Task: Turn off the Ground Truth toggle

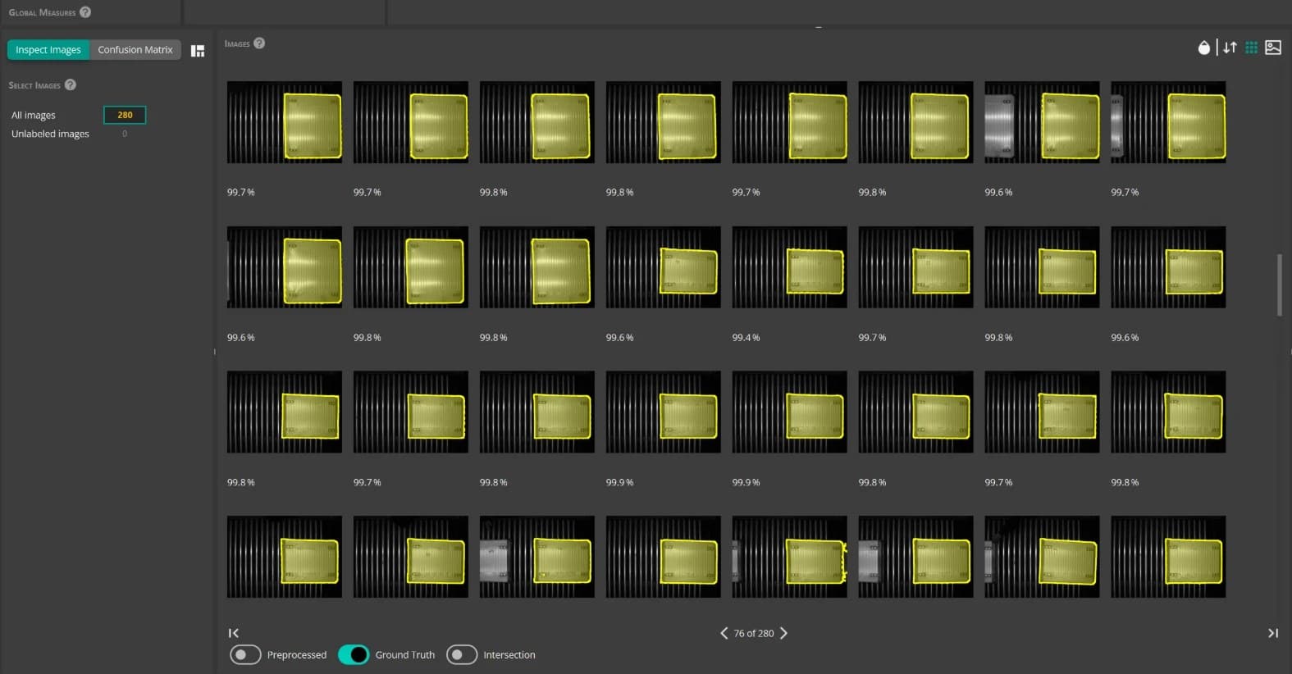Action: click(x=354, y=654)
